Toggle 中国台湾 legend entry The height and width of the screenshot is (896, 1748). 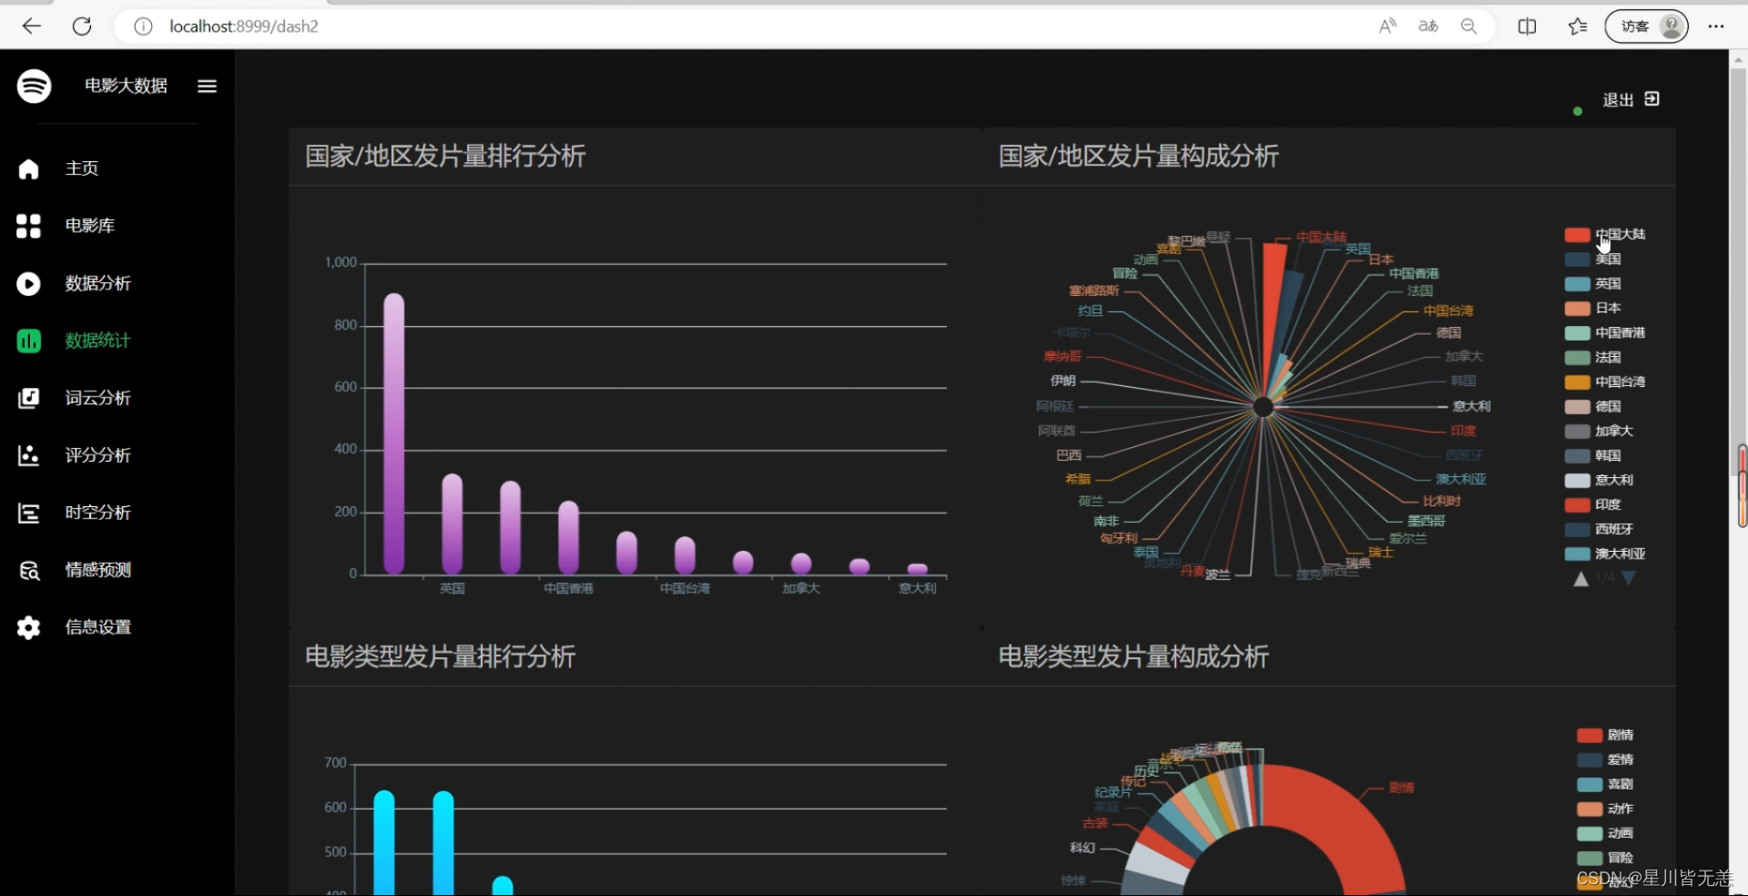1605,382
